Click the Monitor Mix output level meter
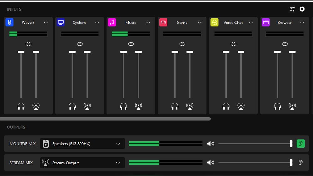This screenshot has width=313, height=176. coord(166,143)
